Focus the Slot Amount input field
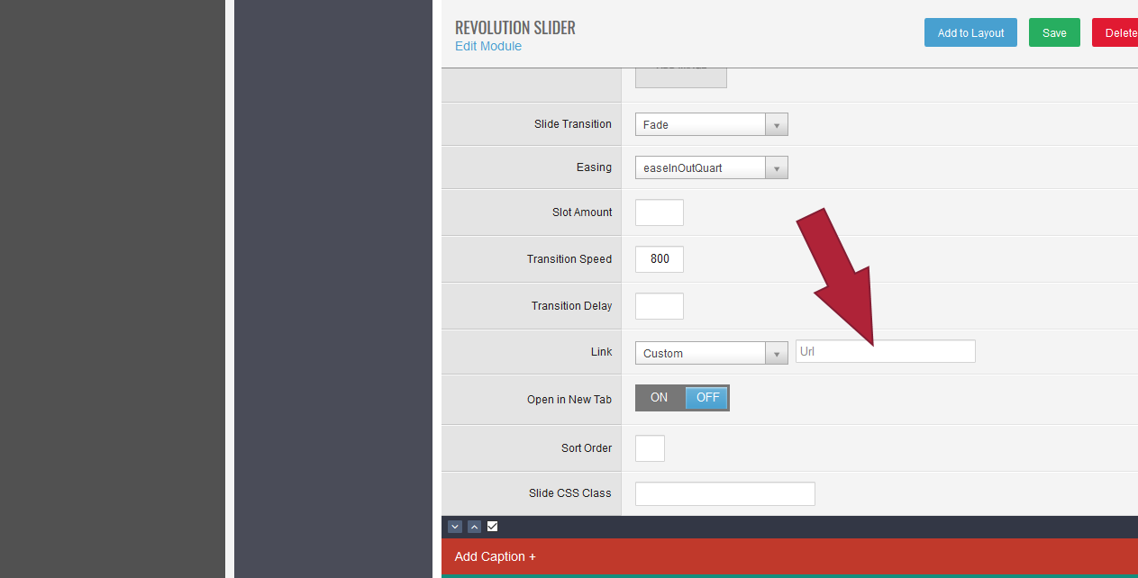This screenshot has height=578, width=1138. coord(660,212)
